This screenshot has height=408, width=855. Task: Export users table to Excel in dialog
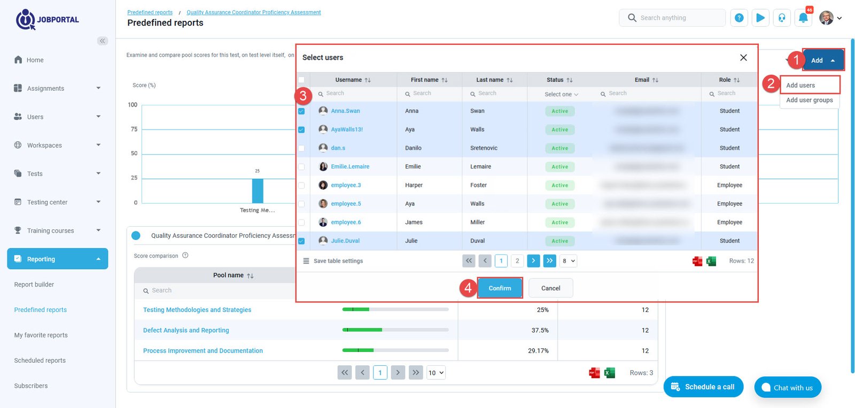(x=711, y=261)
